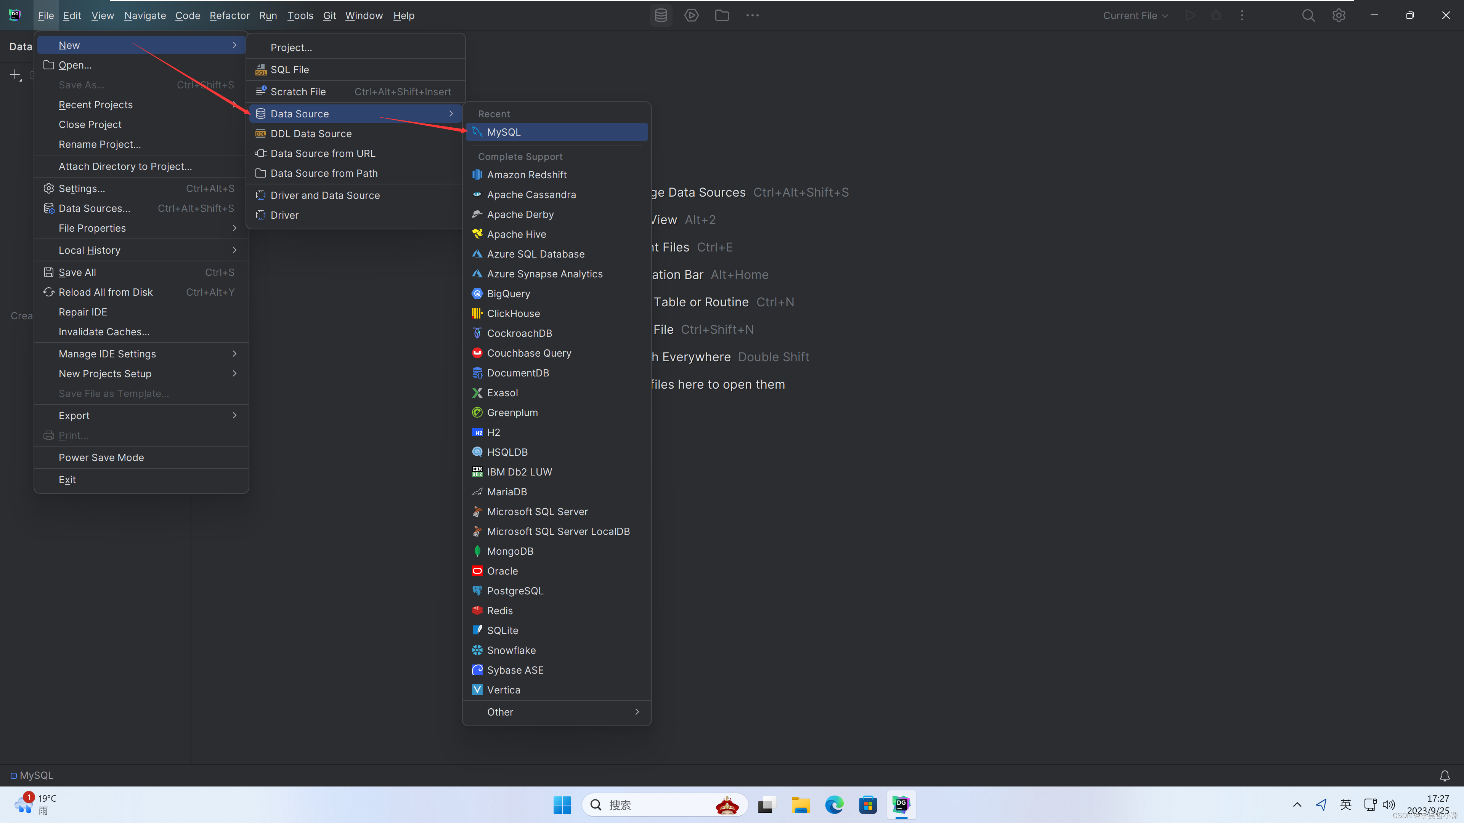Choose MariaDB data source
The image size is (1464, 823).
click(556, 492)
